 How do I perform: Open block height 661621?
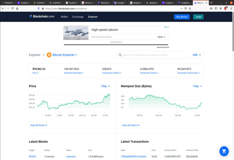[x=33, y=157]
